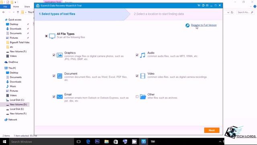Screen dimensions: 257x145
Task: Click the Explorer help question mark icon
Action: pyautogui.click(x=255, y=6)
